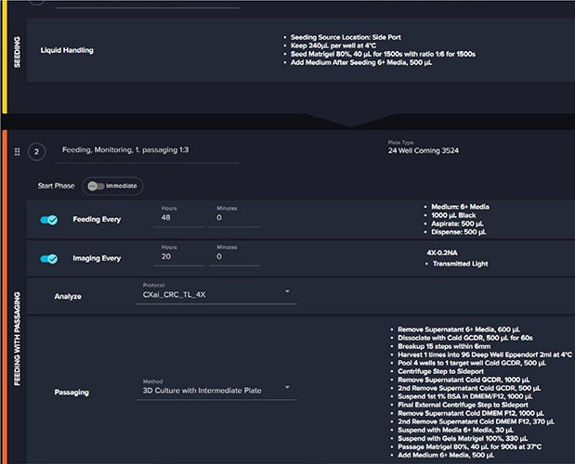The height and width of the screenshot is (464, 575).
Task: Click the Start Phase label
Action: [x=56, y=186]
